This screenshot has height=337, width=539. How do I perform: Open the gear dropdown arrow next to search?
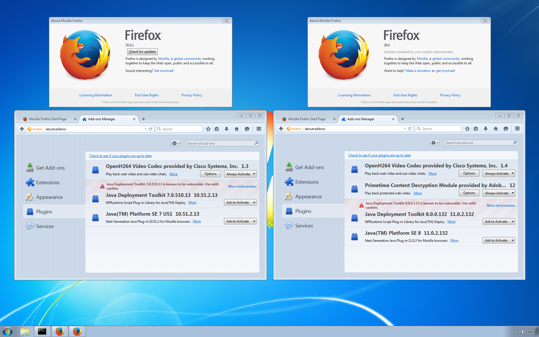(179, 143)
